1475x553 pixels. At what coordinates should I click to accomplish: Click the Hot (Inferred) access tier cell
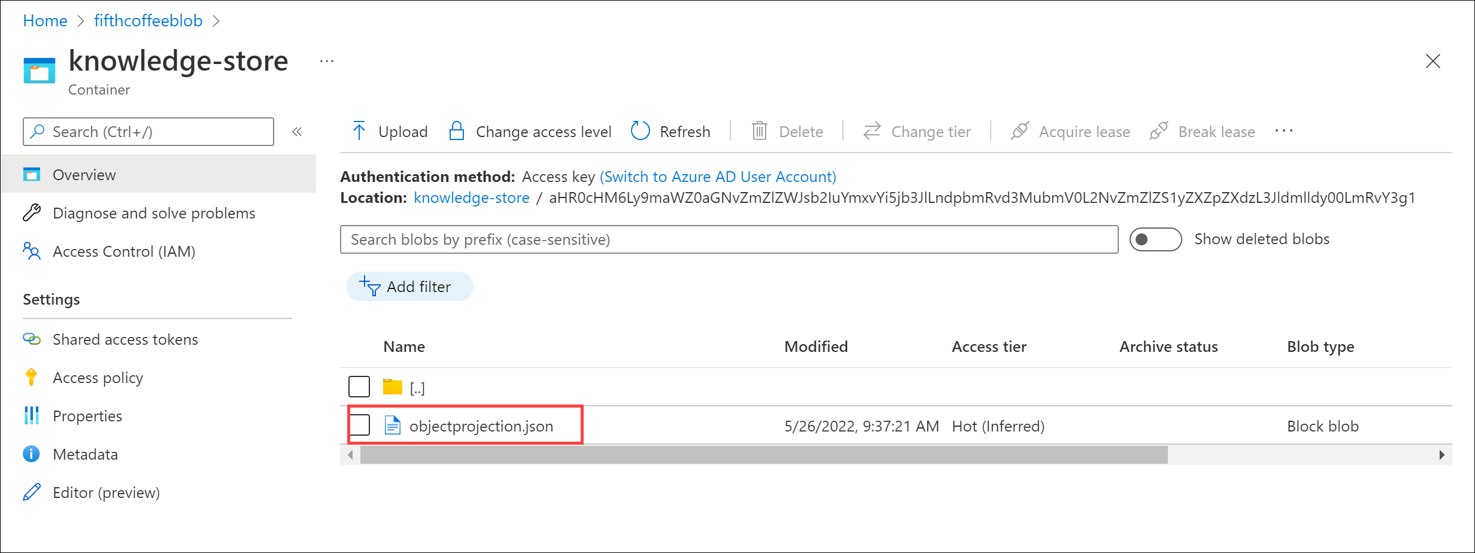(998, 426)
